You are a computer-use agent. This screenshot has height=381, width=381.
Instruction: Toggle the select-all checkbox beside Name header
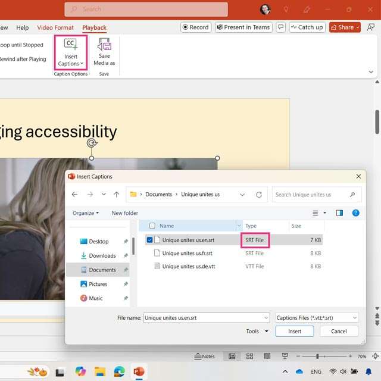coord(152,226)
